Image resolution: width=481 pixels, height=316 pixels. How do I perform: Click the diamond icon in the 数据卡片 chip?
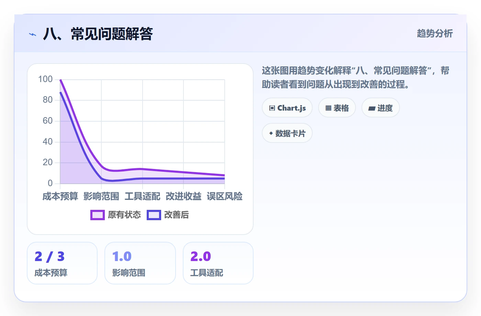click(x=271, y=133)
